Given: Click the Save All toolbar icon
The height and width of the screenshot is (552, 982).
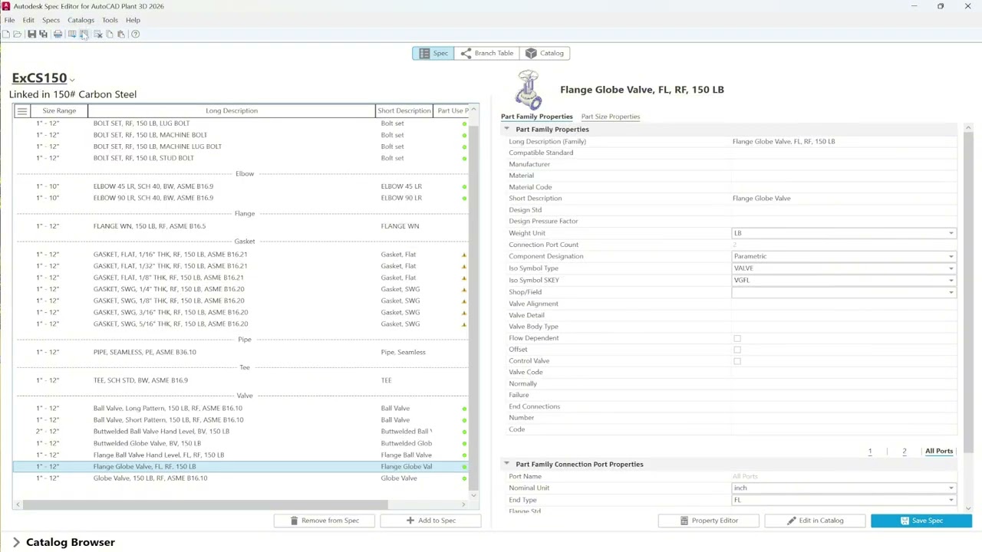Looking at the screenshot, I should click(43, 34).
